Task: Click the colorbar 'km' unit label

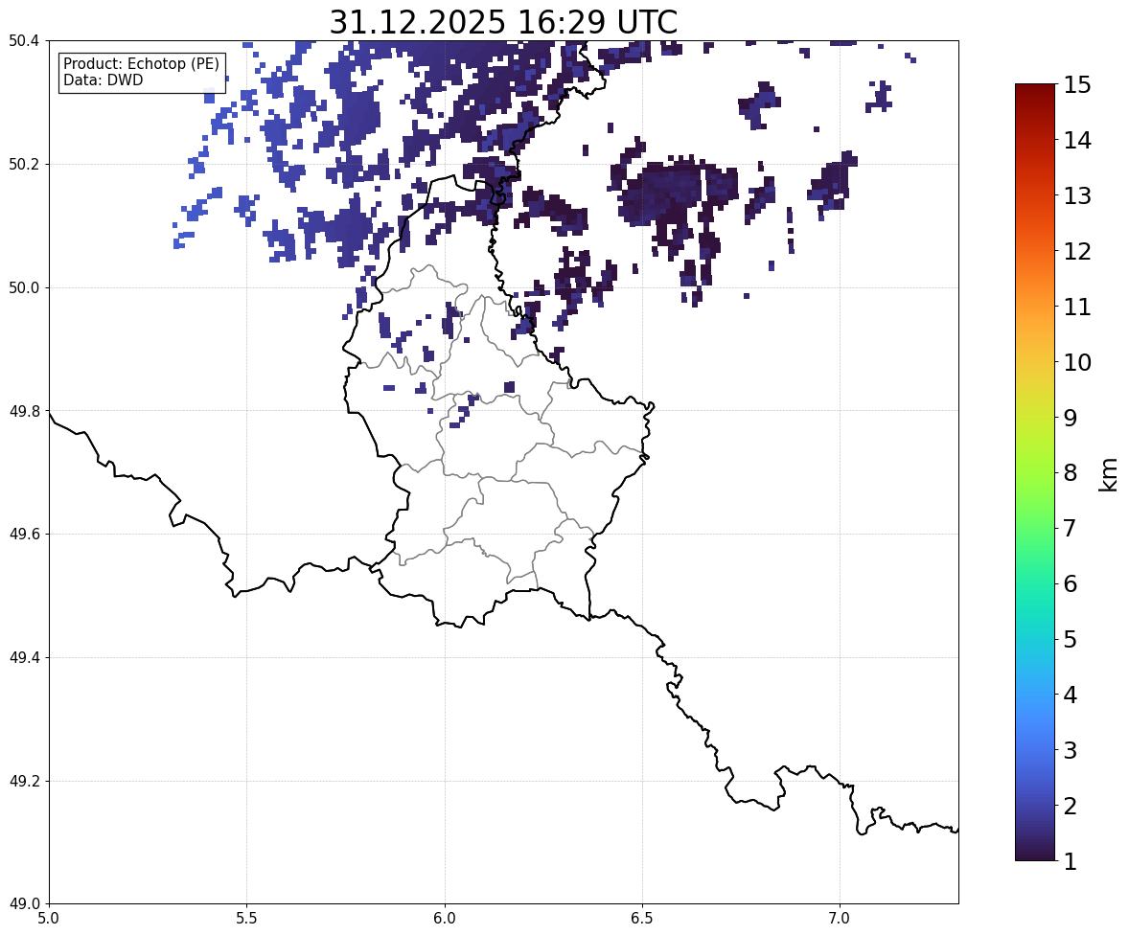Action: [1108, 474]
